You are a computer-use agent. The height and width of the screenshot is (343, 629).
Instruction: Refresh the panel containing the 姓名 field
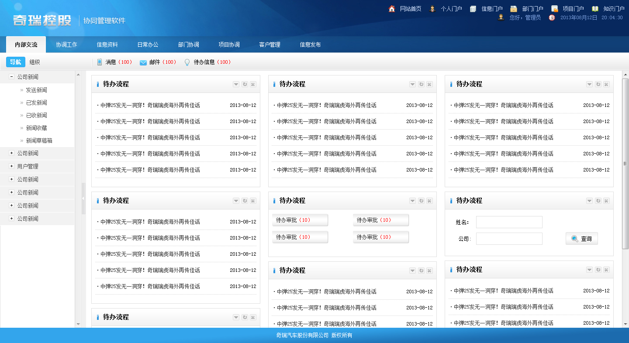[598, 201]
